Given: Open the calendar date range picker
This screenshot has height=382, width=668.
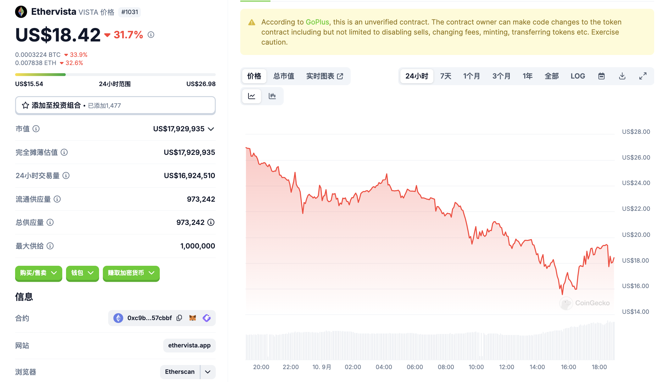Looking at the screenshot, I should pos(601,76).
